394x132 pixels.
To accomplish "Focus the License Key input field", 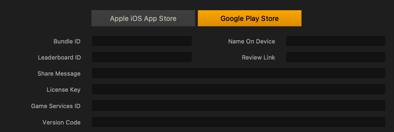I will (x=239, y=90).
